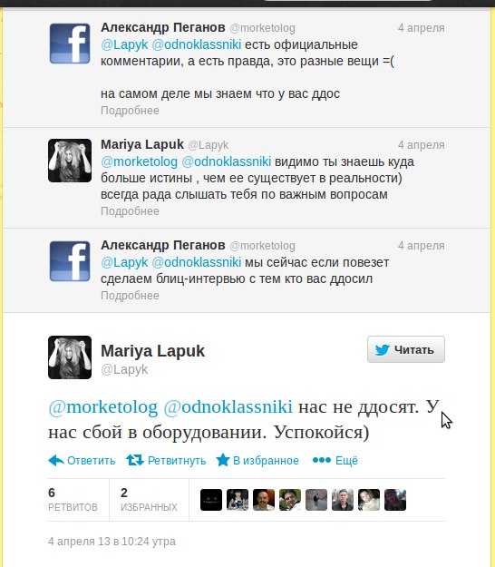Expand Подробнее under the блиц-интервью tweet
The width and height of the screenshot is (495, 567).
click(x=130, y=296)
